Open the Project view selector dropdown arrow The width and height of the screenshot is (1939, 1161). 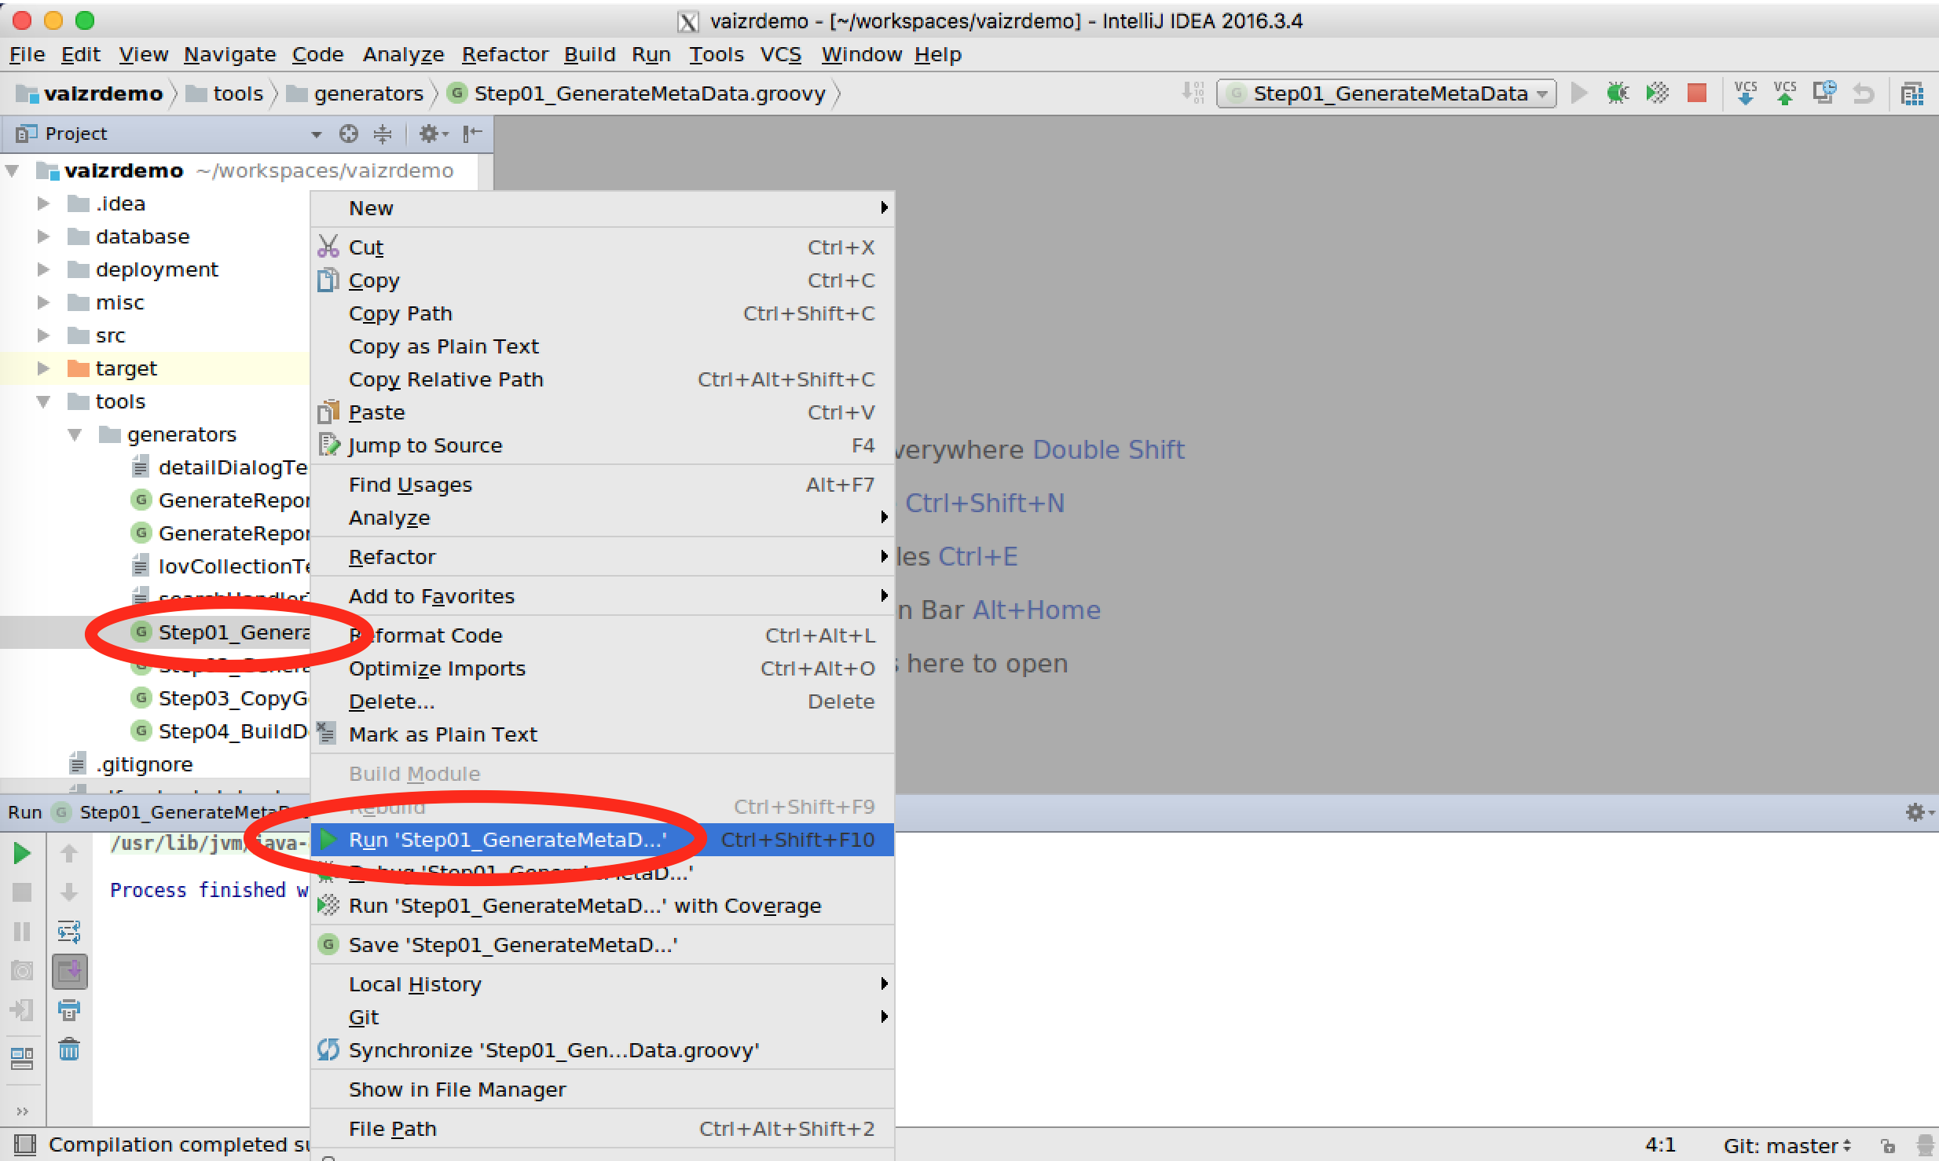pyautogui.click(x=316, y=134)
